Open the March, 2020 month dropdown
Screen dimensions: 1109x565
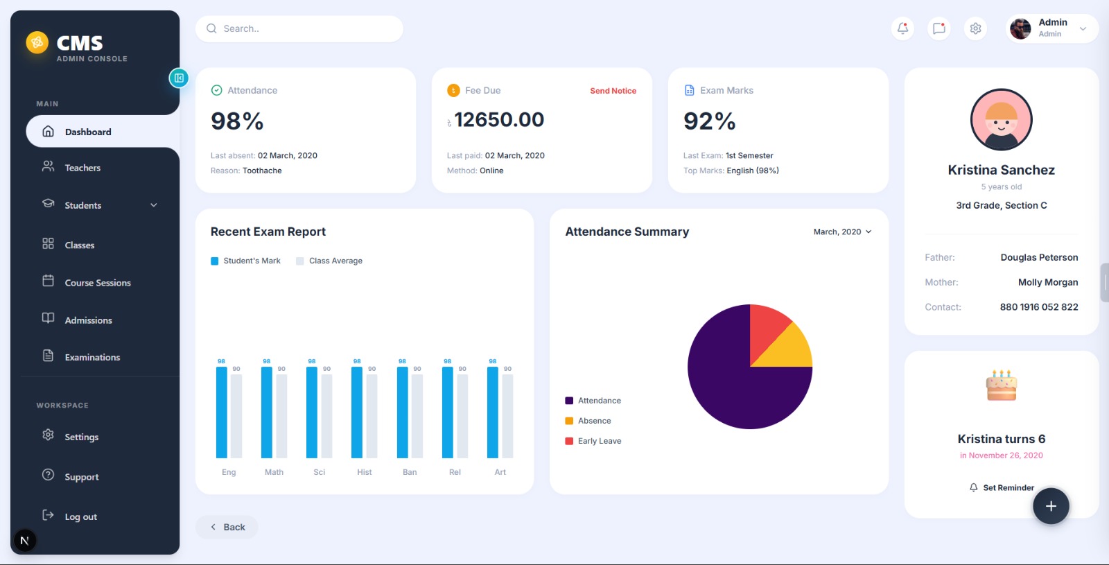(x=842, y=232)
